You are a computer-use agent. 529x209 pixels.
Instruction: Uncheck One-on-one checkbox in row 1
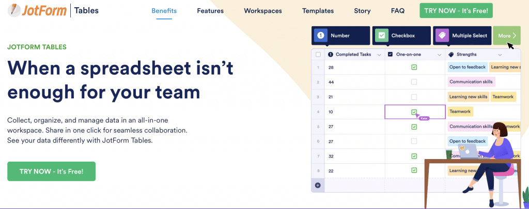pos(414,67)
